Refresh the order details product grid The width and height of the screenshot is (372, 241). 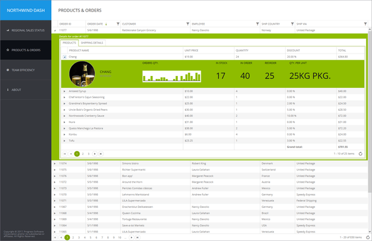pyautogui.click(x=361, y=154)
